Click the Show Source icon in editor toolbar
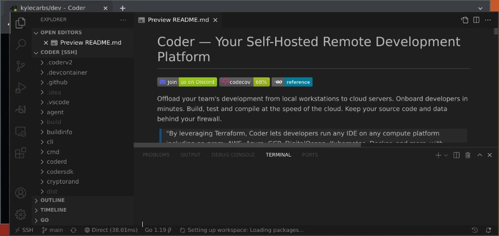The image size is (499, 236). pyautogui.click(x=465, y=20)
